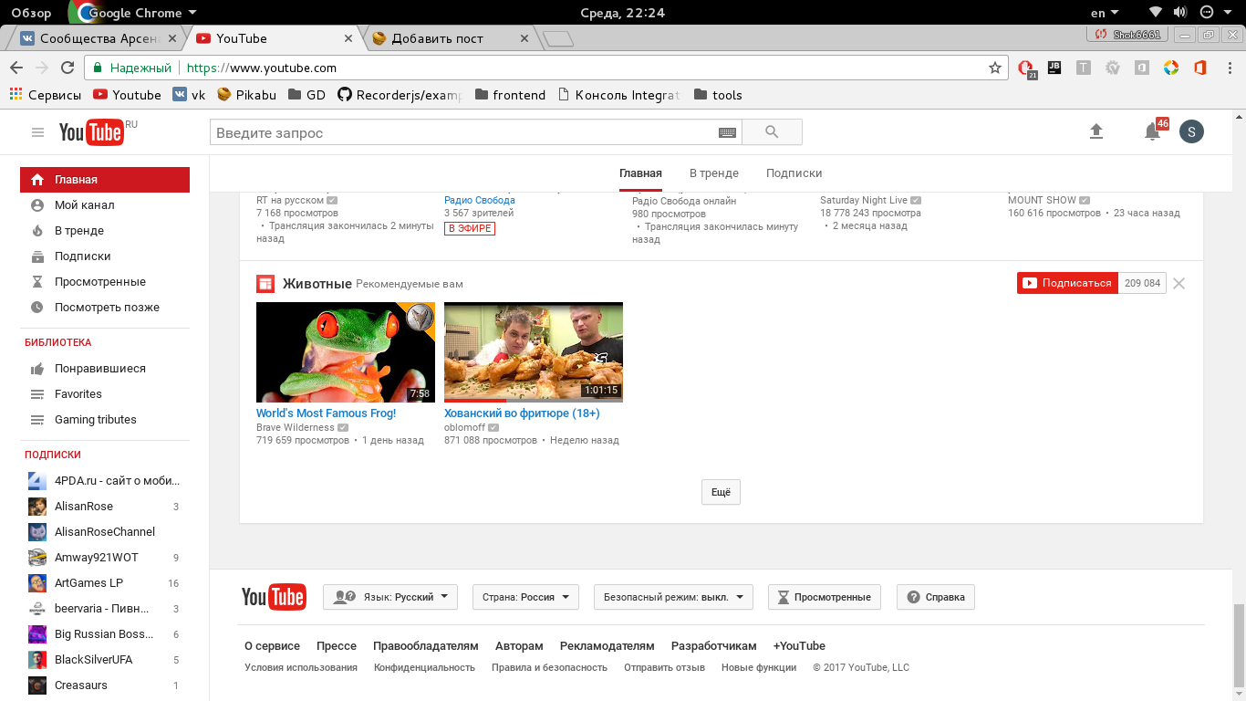Open Посмотреть позже in the sidebar
This screenshot has width=1246, height=701.
click(x=107, y=308)
